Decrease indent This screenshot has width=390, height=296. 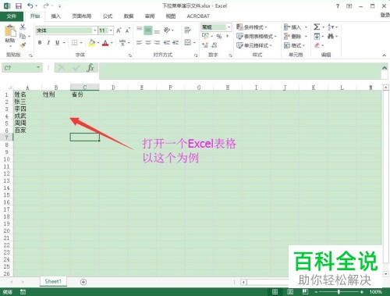(x=167, y=42)
